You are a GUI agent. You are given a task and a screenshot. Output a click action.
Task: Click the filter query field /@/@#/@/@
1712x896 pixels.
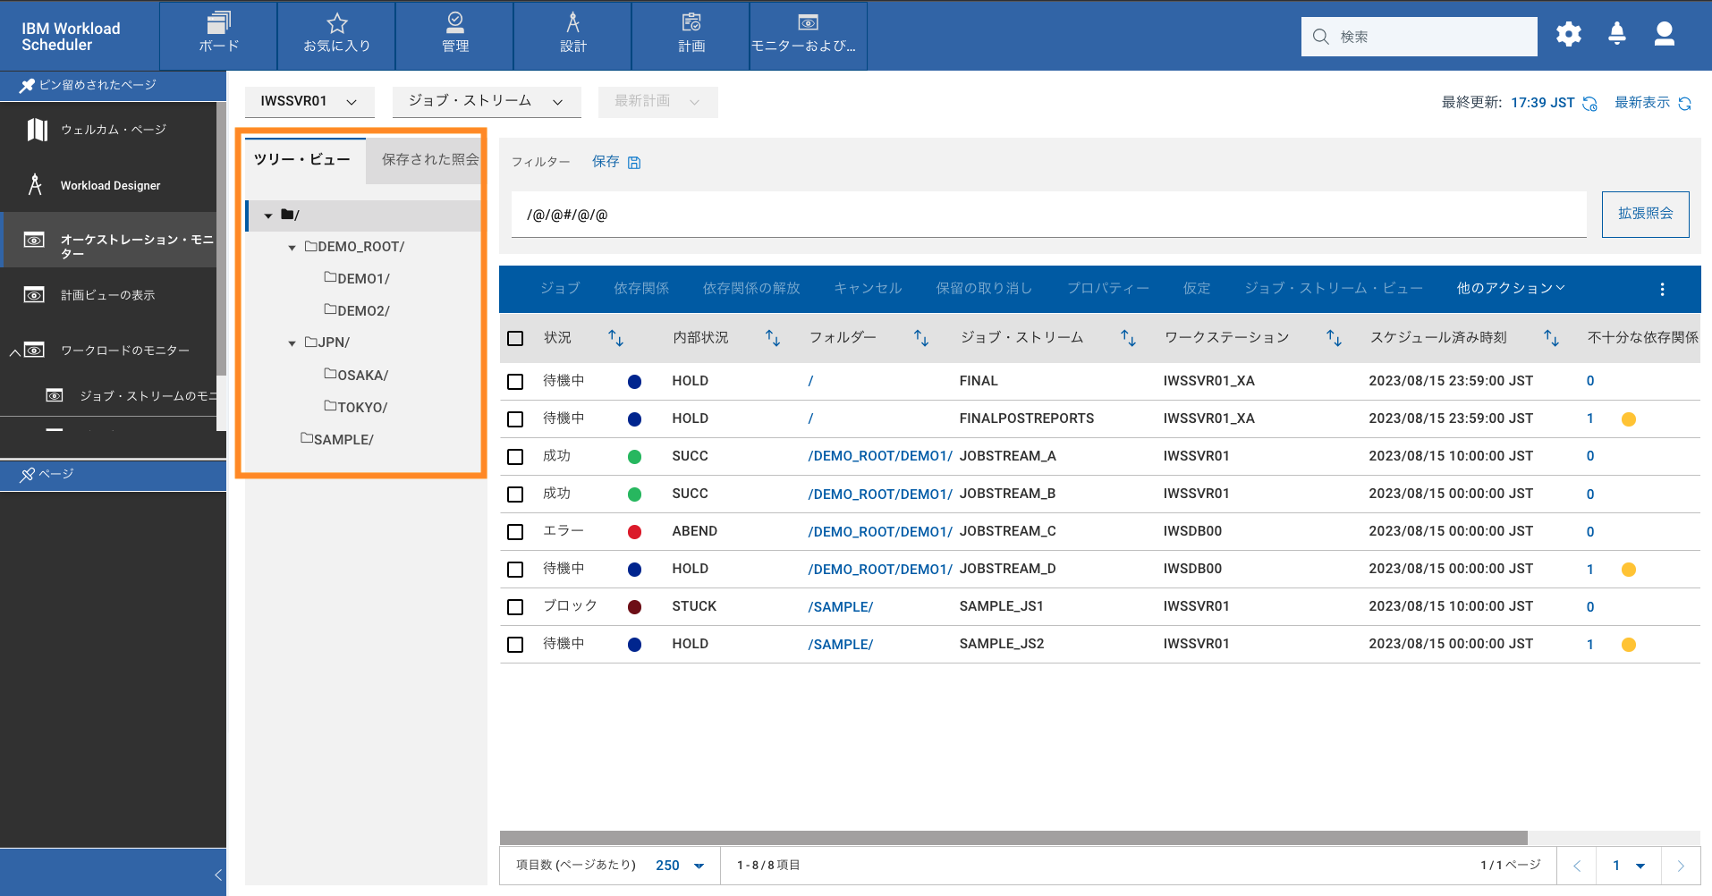1048,215
